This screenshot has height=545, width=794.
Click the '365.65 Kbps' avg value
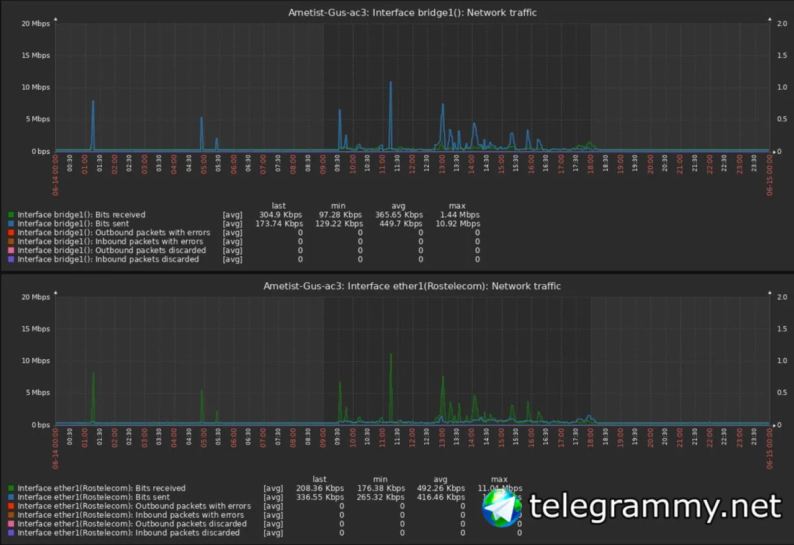coord(399,215)
